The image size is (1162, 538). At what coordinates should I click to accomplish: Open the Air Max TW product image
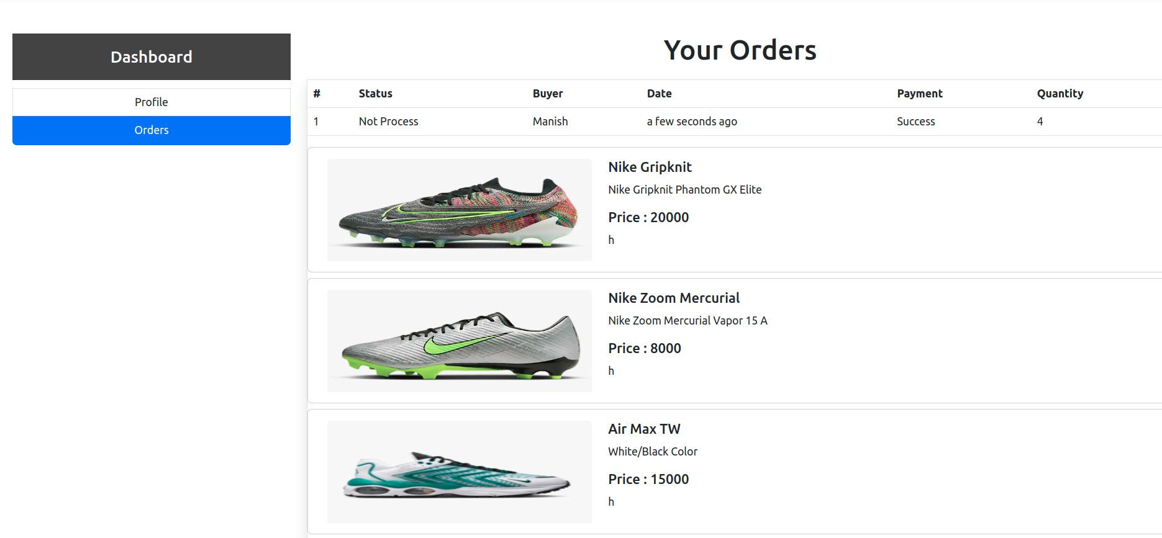point(459,472)
